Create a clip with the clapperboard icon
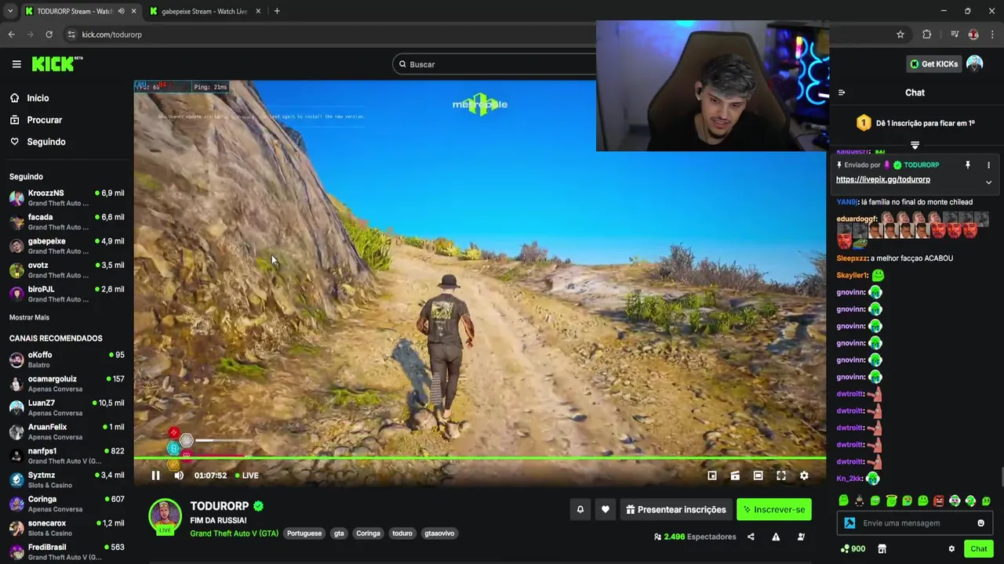1004x564 pixels. 735,475
